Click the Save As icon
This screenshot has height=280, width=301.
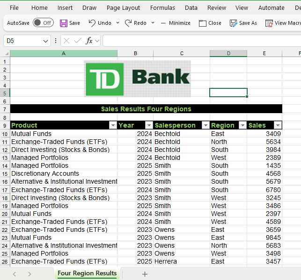(233, 23)
